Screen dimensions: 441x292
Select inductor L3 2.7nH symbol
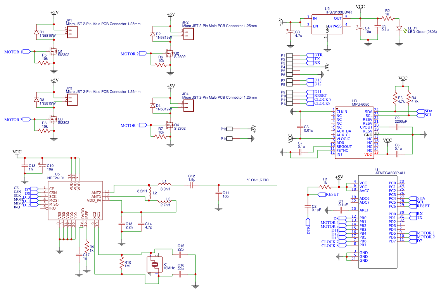pos(164,201)
